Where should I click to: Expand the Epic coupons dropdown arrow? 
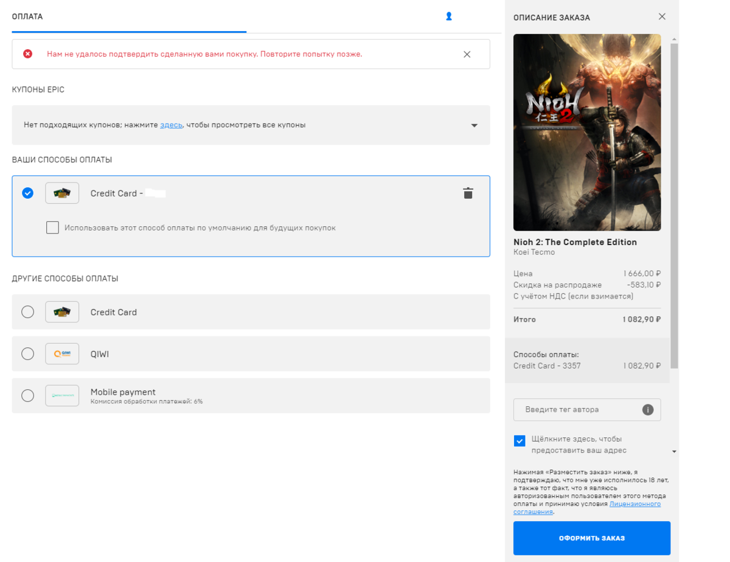click(x=474, y=125)
